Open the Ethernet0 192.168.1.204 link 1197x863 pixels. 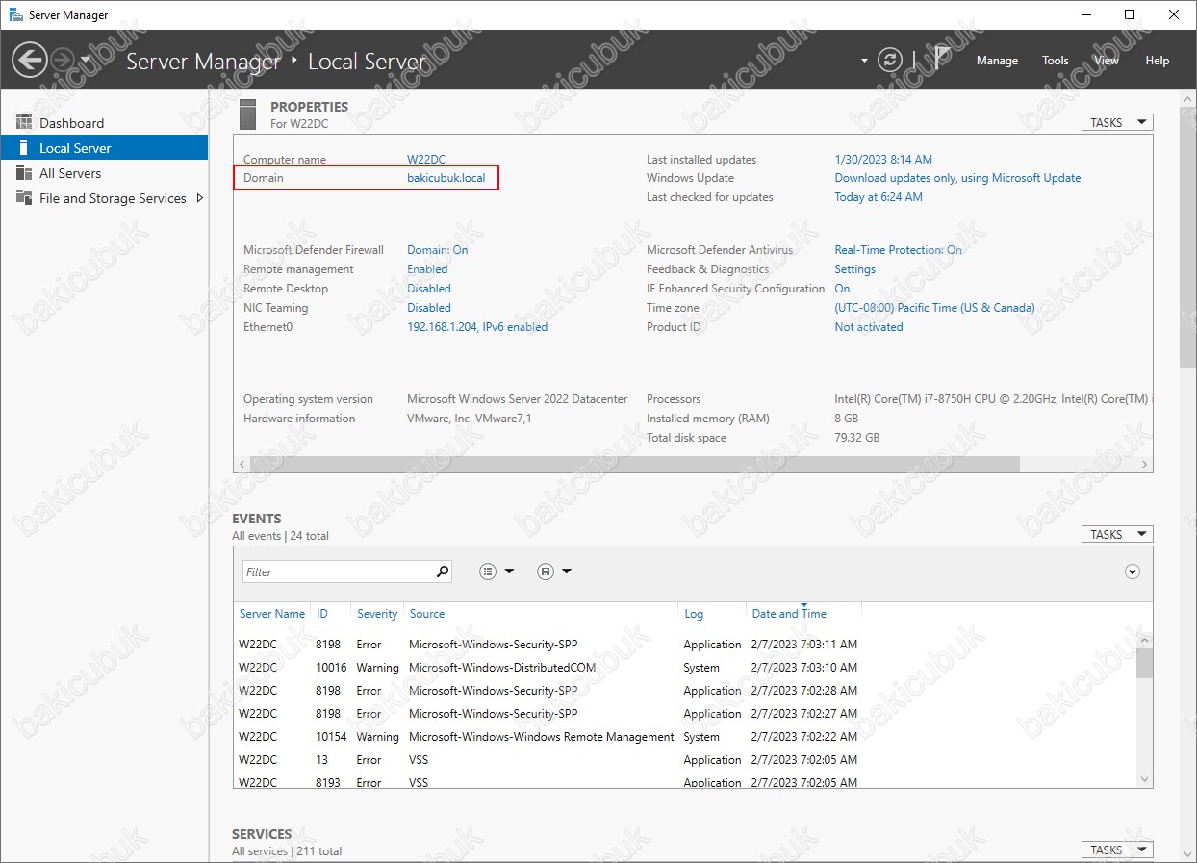[477, 327]
